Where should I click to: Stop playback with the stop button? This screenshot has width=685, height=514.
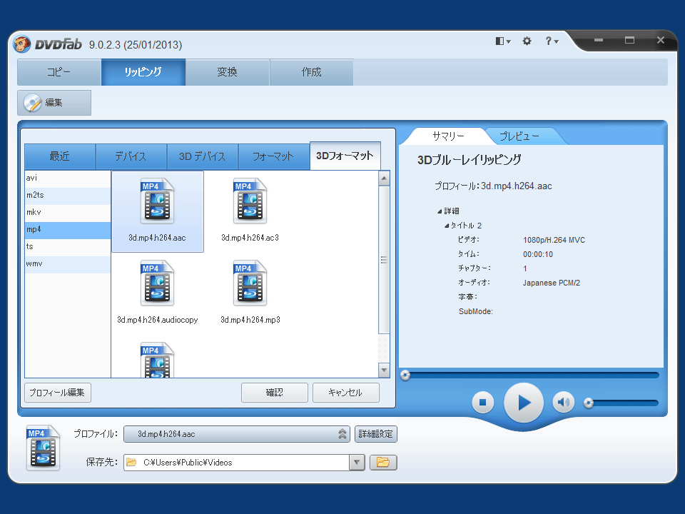click(x=483, y=402)
